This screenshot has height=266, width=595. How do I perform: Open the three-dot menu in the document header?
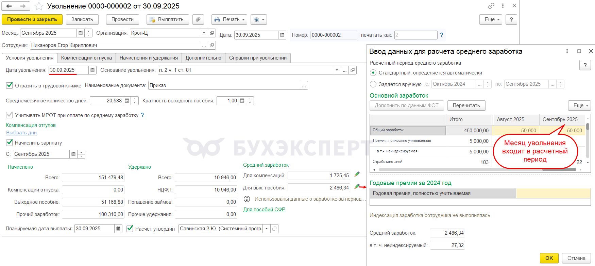503,6
